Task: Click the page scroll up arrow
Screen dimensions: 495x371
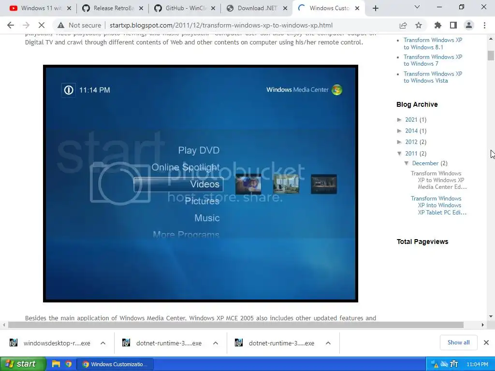Action: (x=491, y=39)
